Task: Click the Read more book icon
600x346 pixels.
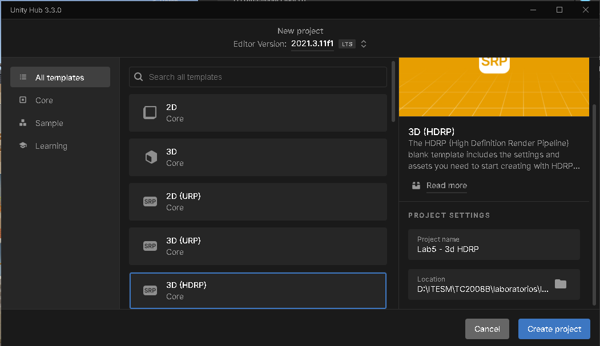Action: [416, 185]
